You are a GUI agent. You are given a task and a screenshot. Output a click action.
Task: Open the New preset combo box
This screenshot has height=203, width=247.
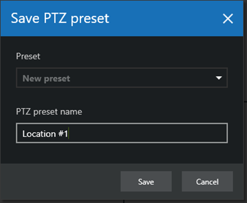click(122, 78)
